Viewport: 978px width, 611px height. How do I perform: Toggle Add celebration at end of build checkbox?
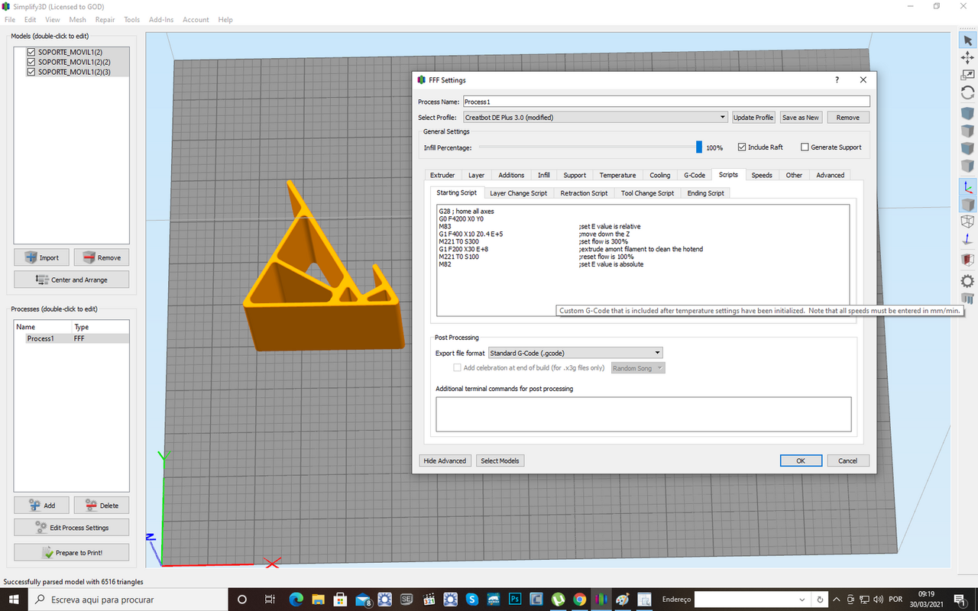point(457,367)
